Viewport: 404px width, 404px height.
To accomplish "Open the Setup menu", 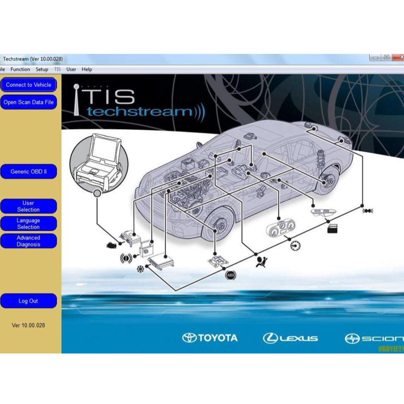I will point(42,69).
